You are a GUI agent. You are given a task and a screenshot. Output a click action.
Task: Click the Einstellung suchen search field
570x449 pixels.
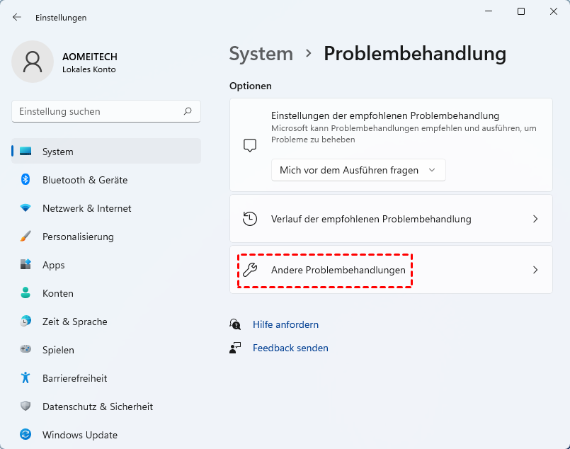point(99,111)
